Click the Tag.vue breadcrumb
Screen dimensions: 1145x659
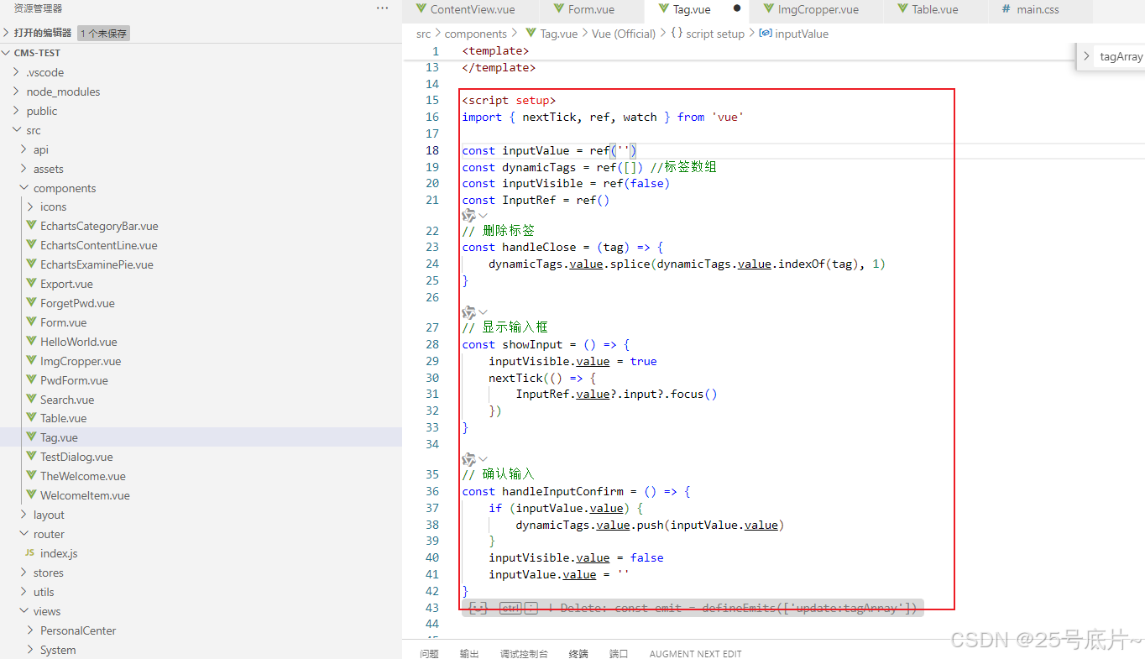[559, 34]
